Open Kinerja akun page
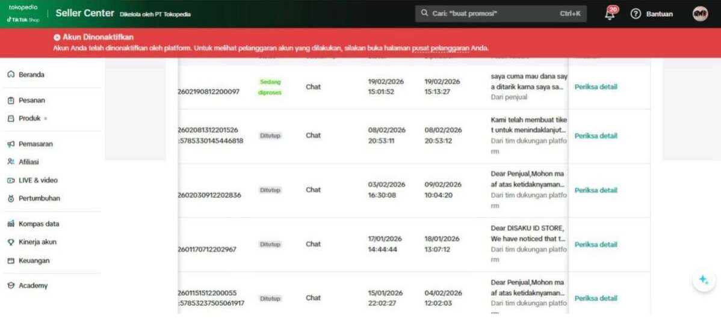This screenshot has height=333, width=721. click(x=37, y=242)
